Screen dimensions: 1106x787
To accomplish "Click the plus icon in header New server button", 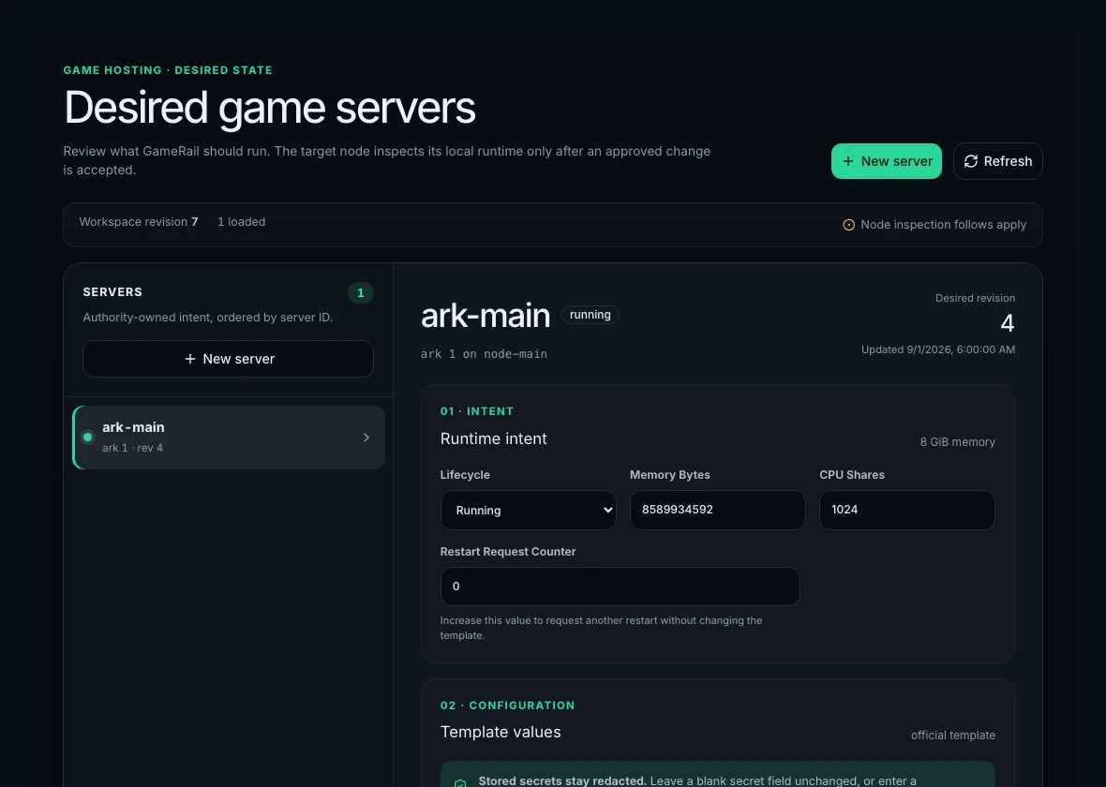I will point(848,161).
